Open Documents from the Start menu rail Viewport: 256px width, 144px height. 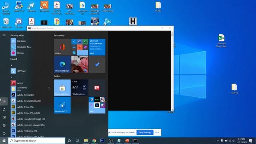(x=4, y=109)
